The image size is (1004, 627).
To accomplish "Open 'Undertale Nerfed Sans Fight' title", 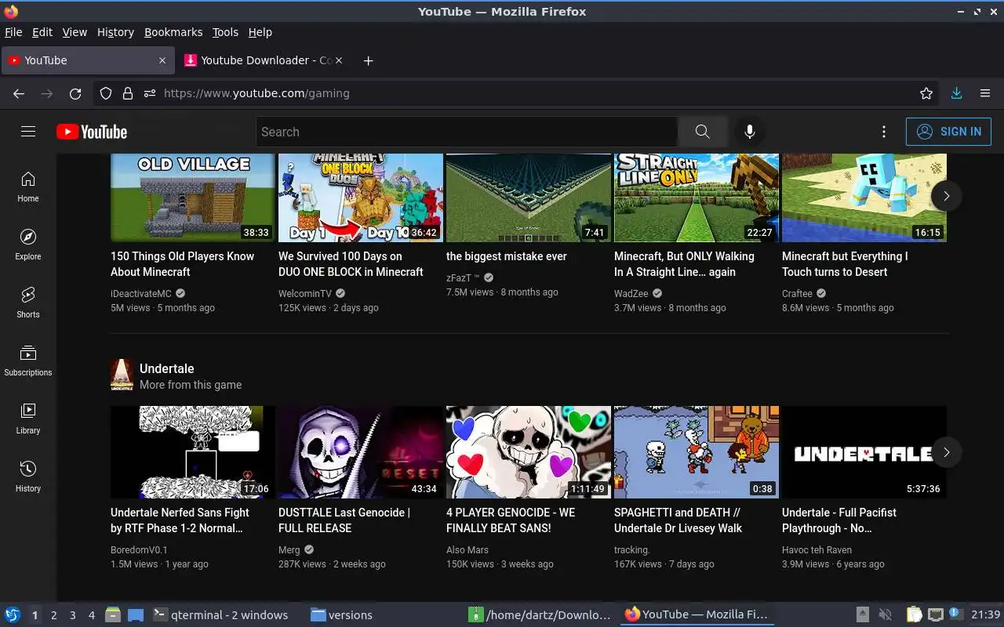I will (180, 520).
